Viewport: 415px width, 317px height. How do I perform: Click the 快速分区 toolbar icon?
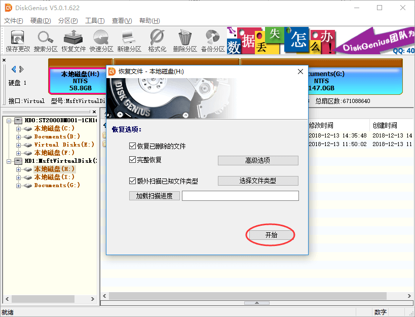[100, 40]
